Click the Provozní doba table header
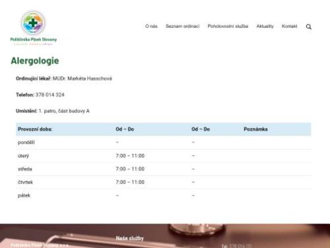This screenshot has width=330, height=248. coord(35,129)
